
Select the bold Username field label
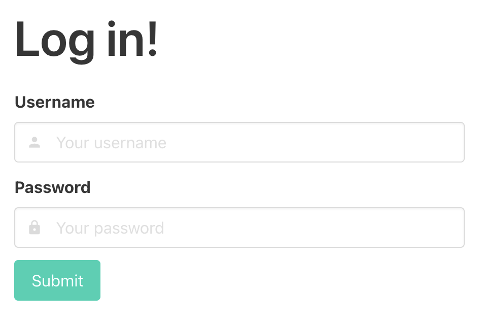(55, 102)
